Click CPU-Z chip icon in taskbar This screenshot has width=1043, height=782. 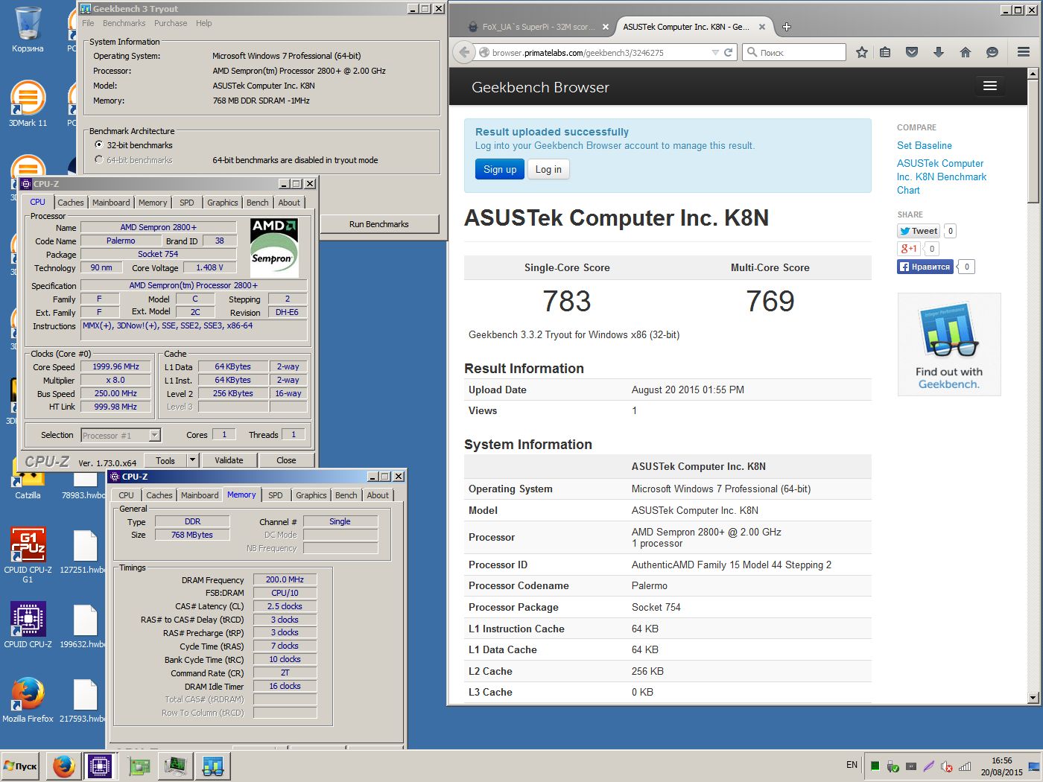coord(100,766)
